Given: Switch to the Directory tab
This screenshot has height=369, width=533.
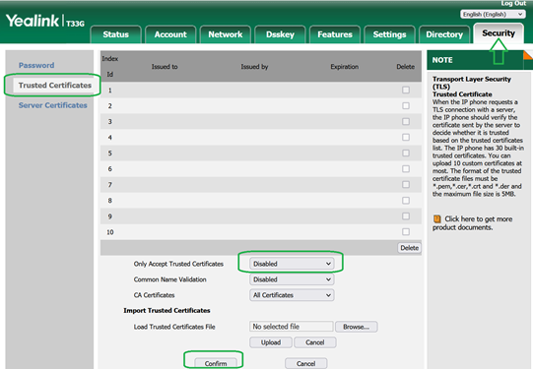Looking at the screenshot, I should click(x=444, y=34).
